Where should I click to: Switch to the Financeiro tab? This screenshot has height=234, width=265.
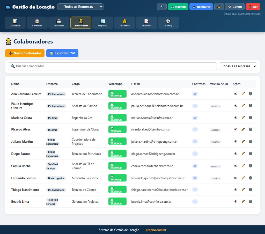coord(124,23)
